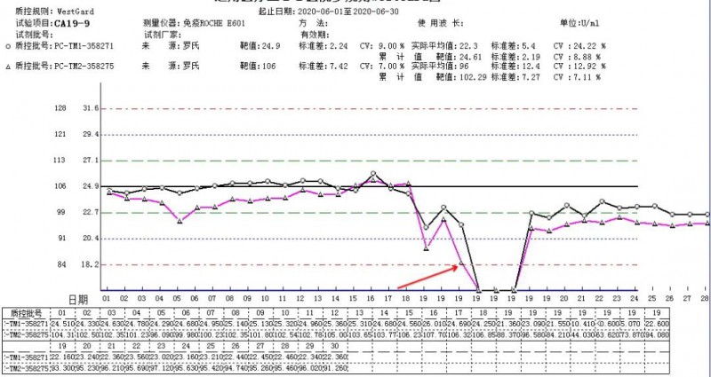Image resolution: width=711 pixels, height=377 pixels.
Task: Click the lot number 'PC-TM2-358275' in the header
Action: tap(84, 67)
